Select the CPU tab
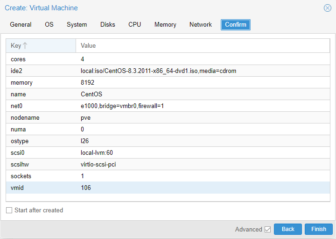The image size is (336, 239). coord(135,25)
